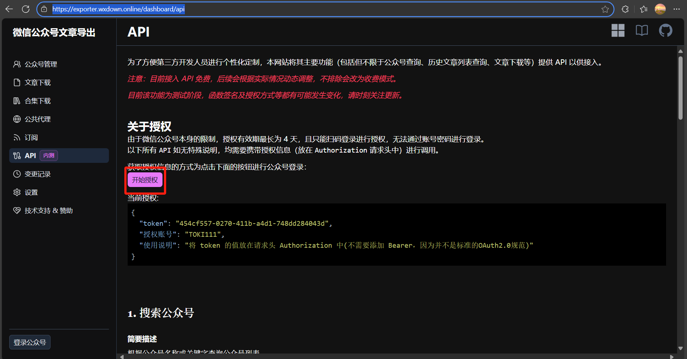This screenshot has width=687, height=359.
Task: Click the 1. 搜索公众号 heading
Action: click(161, 313)
